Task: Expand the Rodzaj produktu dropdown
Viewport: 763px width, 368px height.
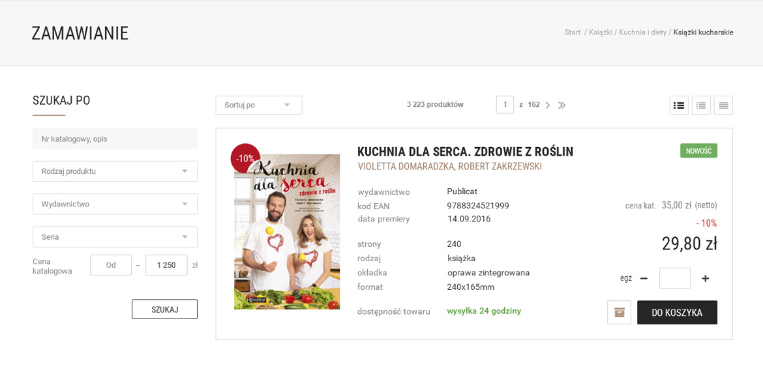Action: pos(115,171)
